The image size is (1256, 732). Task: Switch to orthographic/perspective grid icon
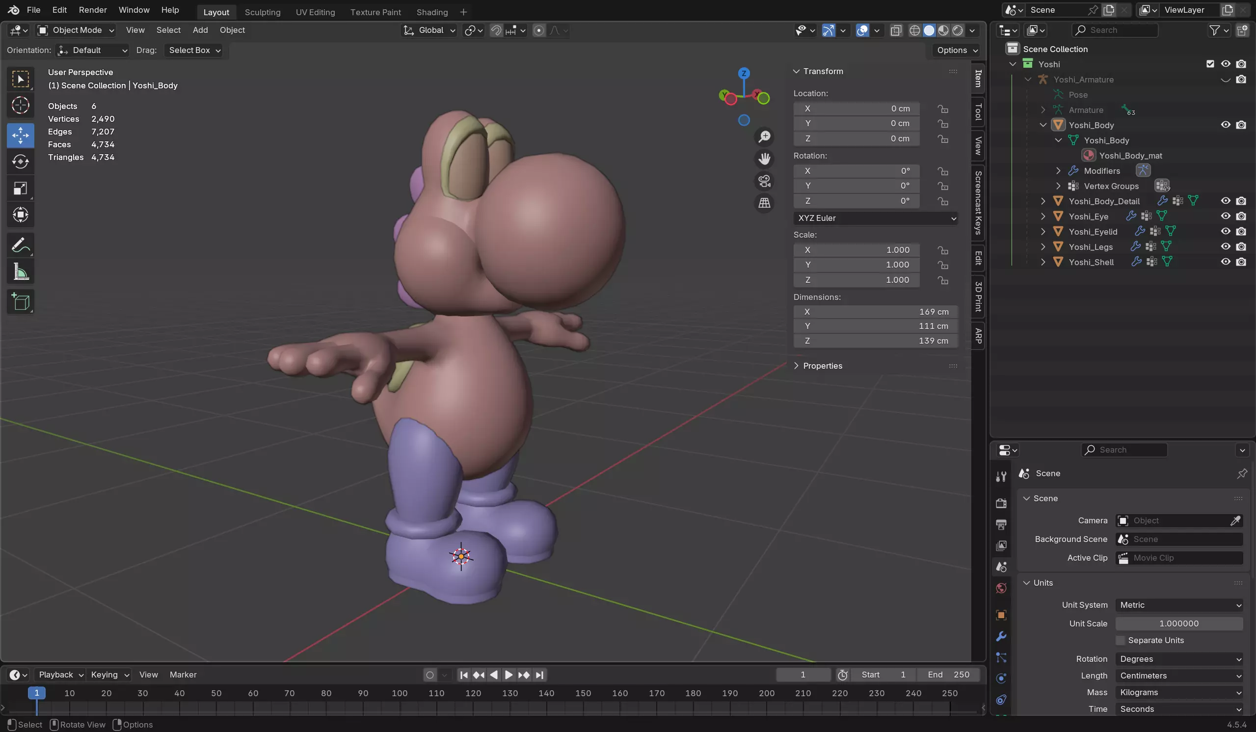764,203
